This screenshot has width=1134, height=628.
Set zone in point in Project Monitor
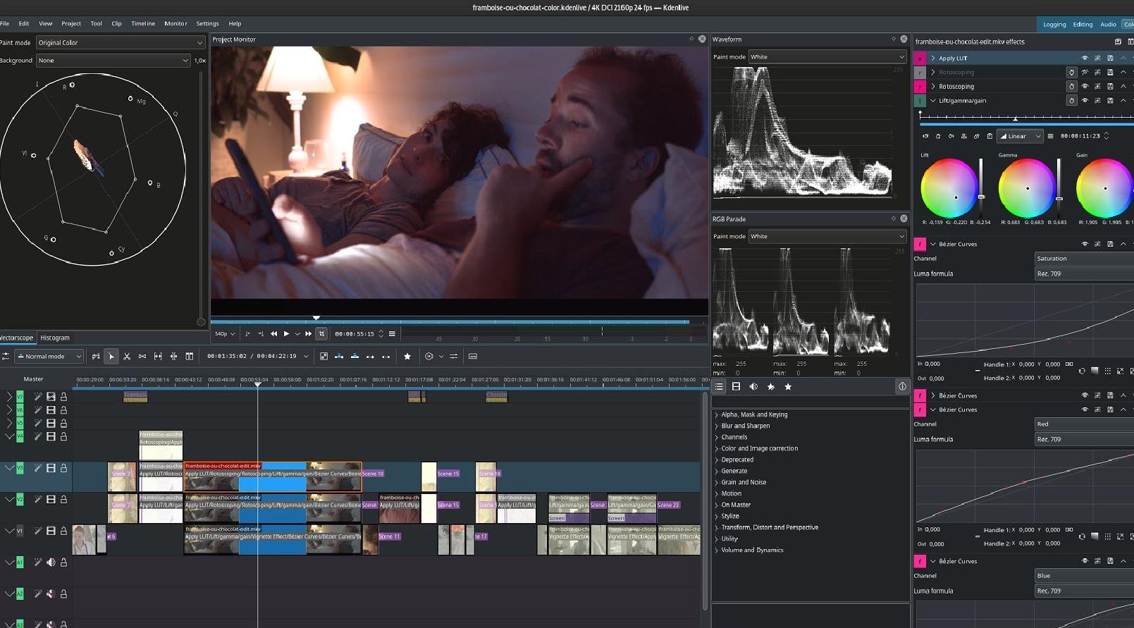247,334
